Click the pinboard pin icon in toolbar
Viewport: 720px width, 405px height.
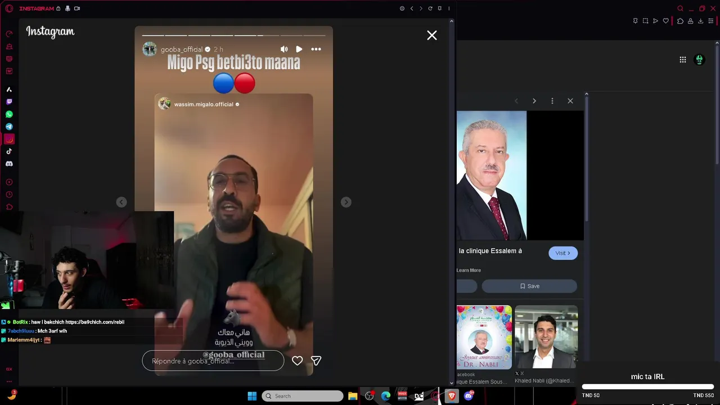pyautogui.click(x=635, y=21)
